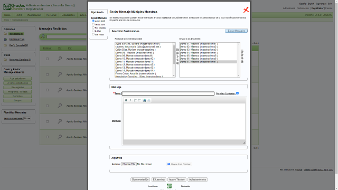Image resolution: width=338 pixels, height=190 pixels.
Task: Open the Personal menu on background page
Action: tap(51, 15)
